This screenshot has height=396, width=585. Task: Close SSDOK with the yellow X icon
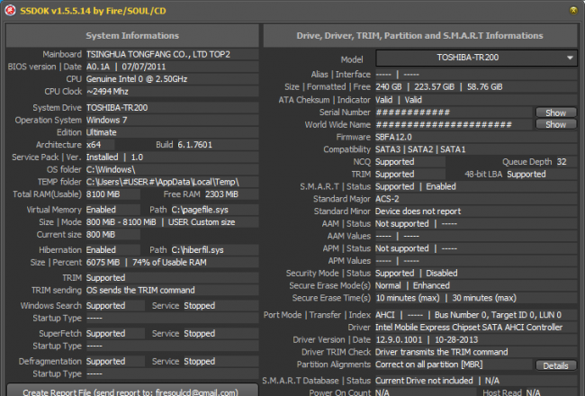(x=573, y=11)
